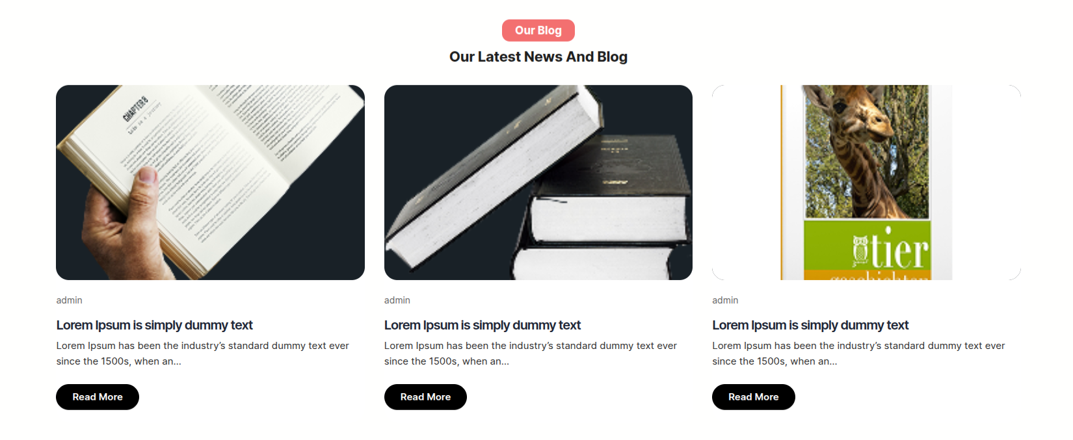Open the stacked-books post image

538,183
